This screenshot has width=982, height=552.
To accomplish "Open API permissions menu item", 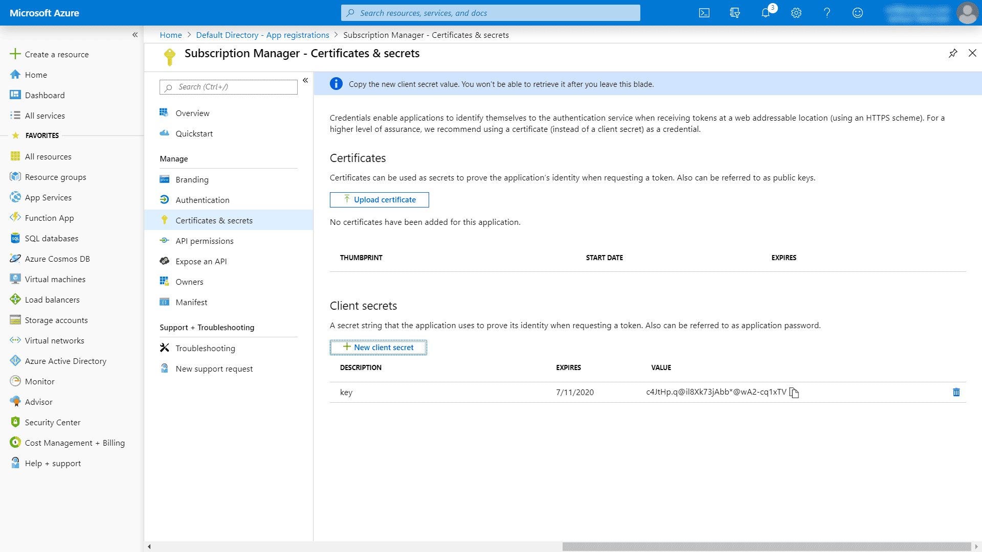I will click(204, 241).
